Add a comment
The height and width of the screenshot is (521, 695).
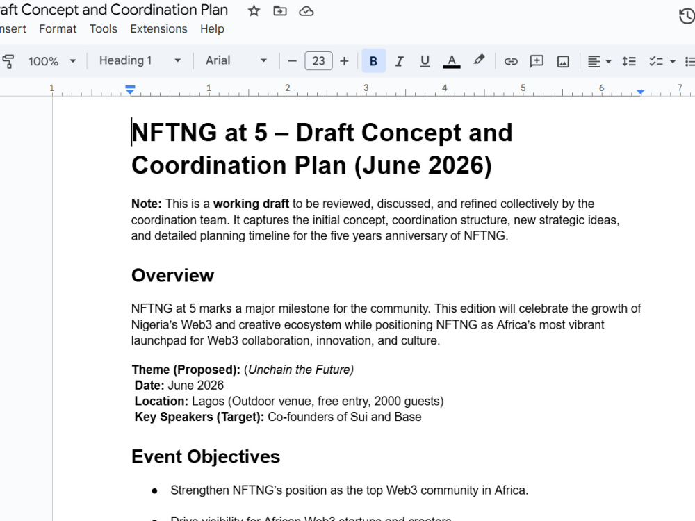point(537,61)
